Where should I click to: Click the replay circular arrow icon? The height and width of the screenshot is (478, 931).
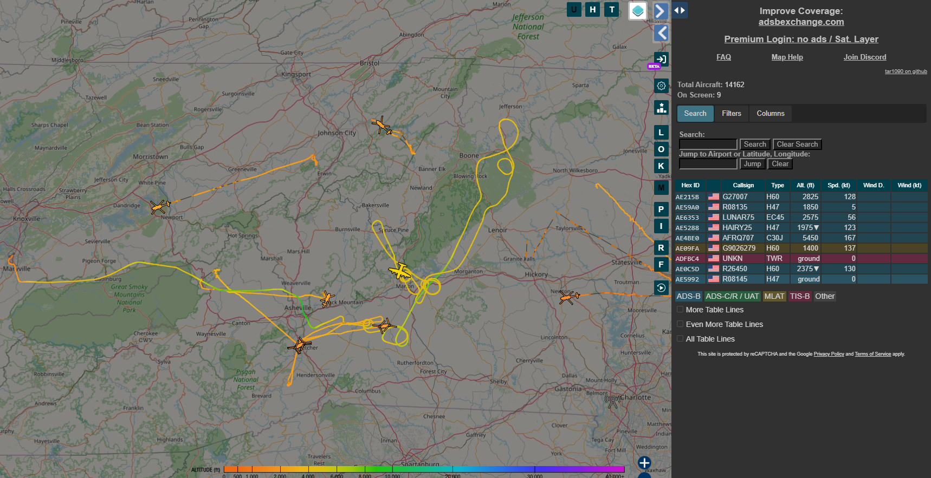[661, 287]
